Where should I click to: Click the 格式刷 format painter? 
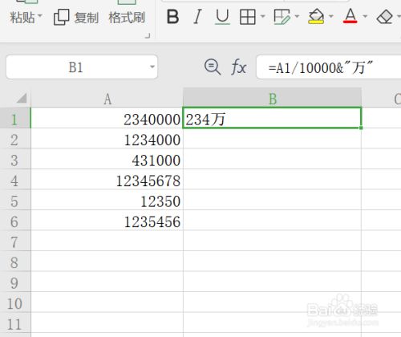pos(127,18)
